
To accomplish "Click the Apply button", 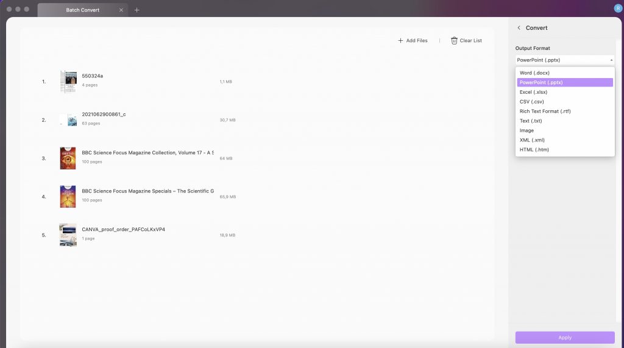I will [x=565, y=337].
